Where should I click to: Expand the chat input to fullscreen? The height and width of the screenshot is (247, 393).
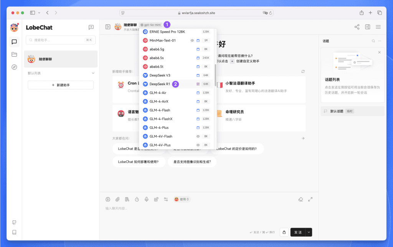click(x=310, y=199)
